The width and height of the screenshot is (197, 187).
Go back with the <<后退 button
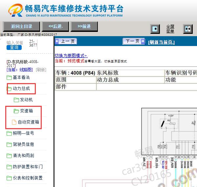tap(55, 26)
